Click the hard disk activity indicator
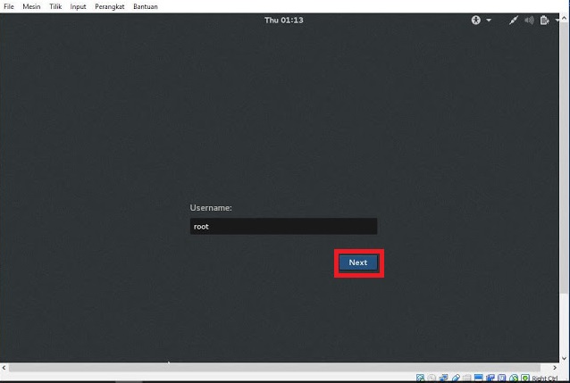This screenshot has width=570, height=383. [420, 378]
